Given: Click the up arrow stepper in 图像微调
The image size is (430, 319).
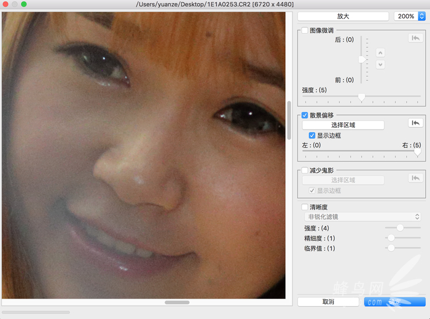Looking at the screenshot, I should coord(380,53).
